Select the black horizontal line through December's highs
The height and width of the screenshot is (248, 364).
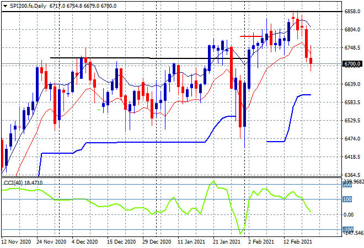(148, 58)
